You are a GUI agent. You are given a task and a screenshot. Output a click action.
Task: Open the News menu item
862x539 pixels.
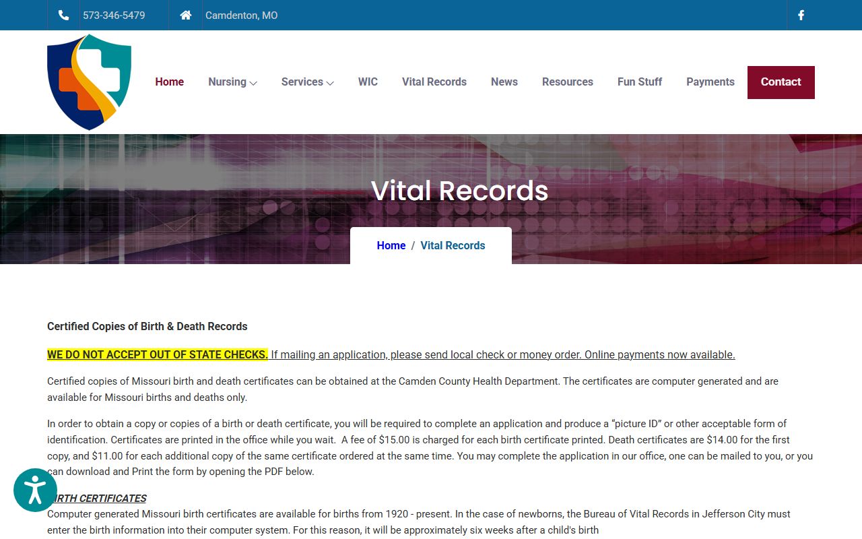504,82
